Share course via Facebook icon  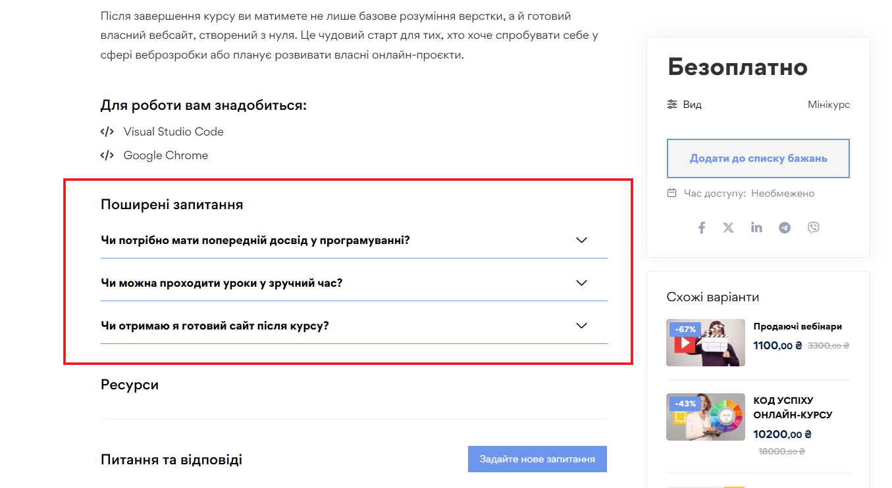702,228
